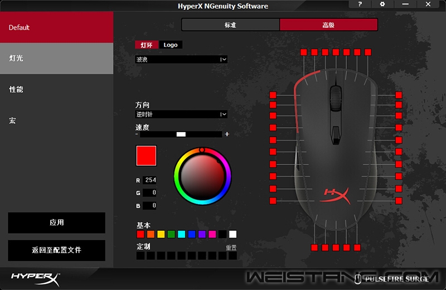The height and width of the screenshot is (290, 446).
Task: Click the 速度 speed slider handle
Action: pos(181,134)
